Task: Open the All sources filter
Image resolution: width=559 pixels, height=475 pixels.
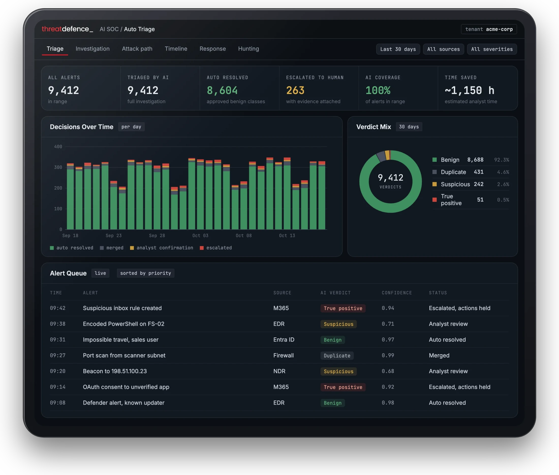Action: pyautogui.click(x=443, y=49)
